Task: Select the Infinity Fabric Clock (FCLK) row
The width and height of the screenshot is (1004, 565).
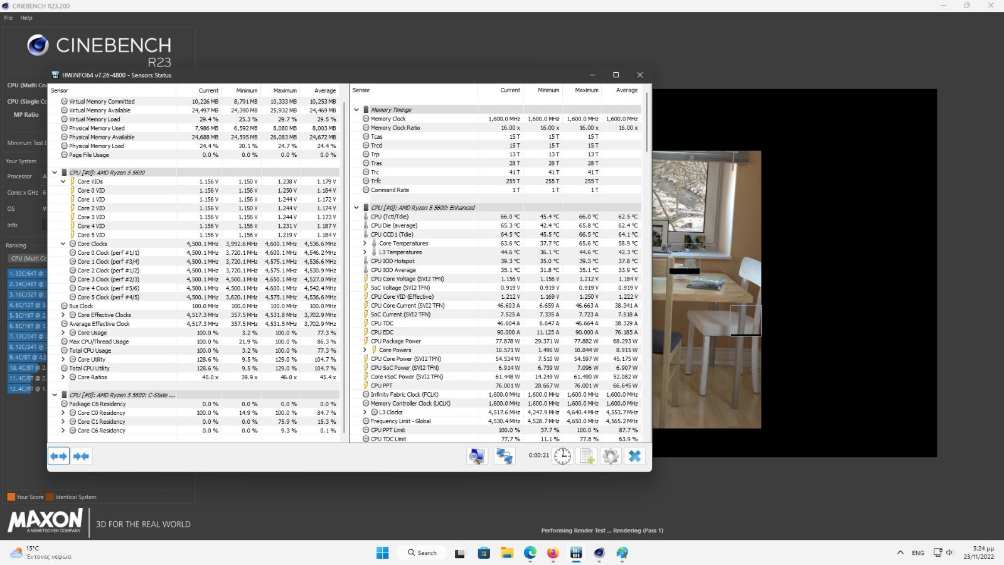Action: tap(496, 395)
